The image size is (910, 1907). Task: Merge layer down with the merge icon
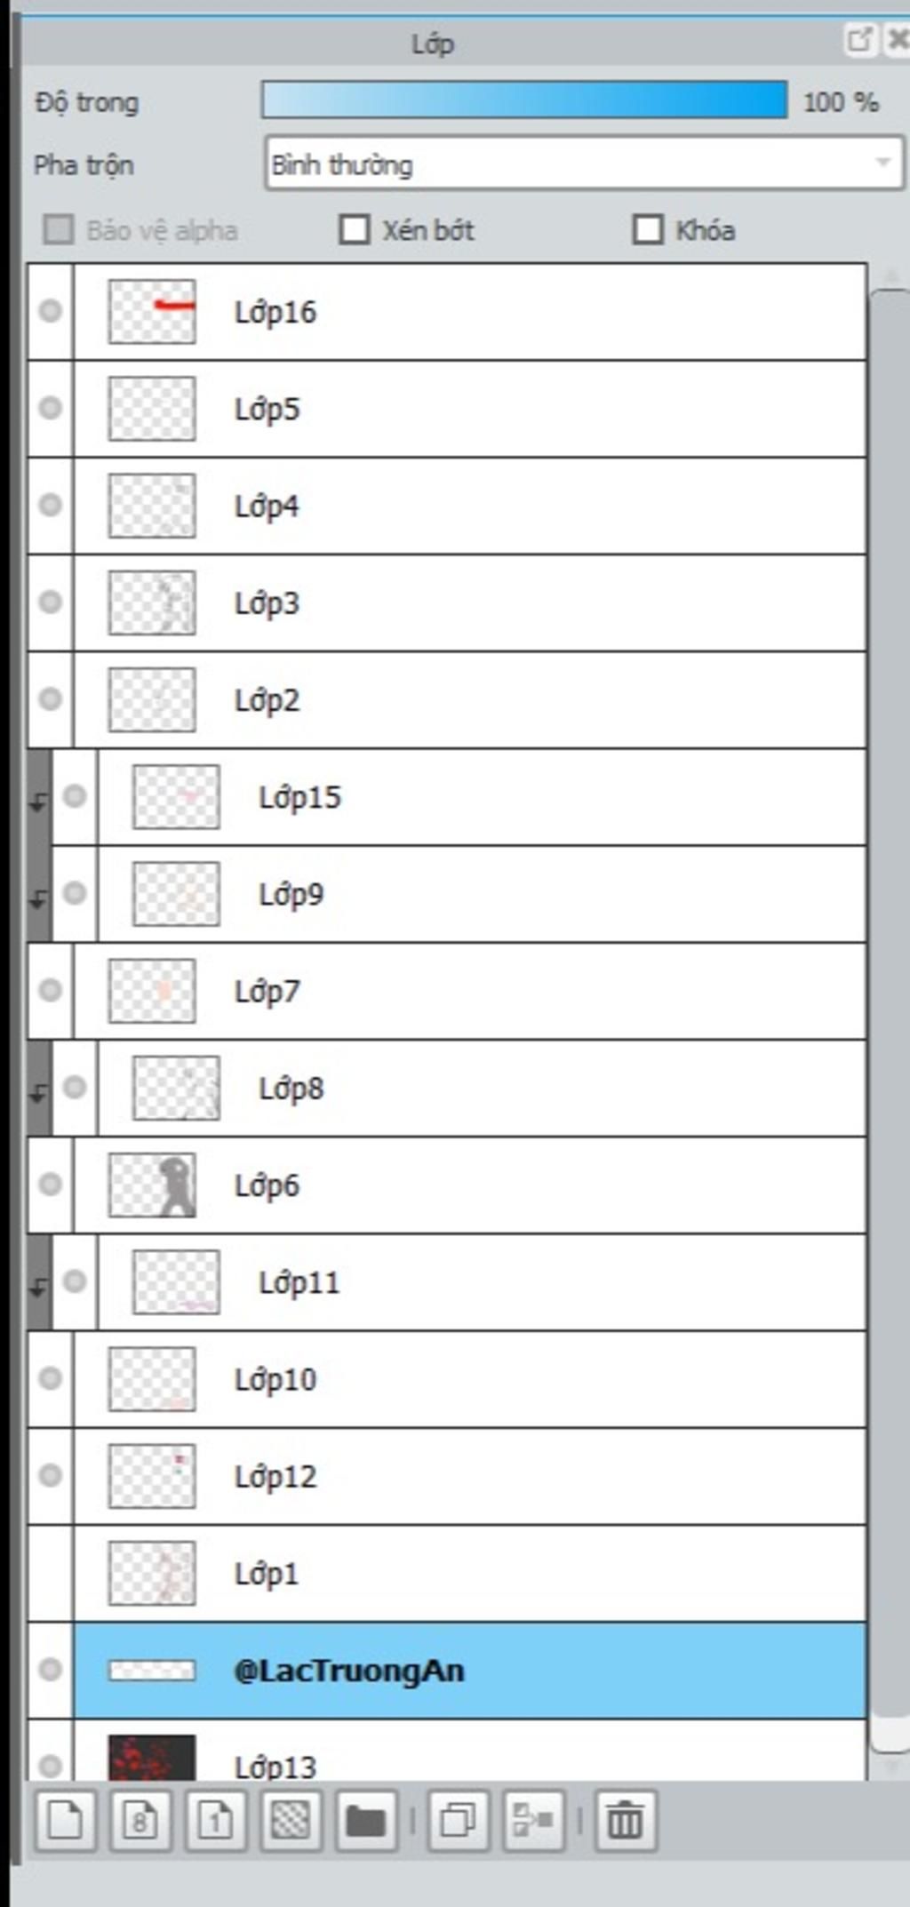[x=533, y=1820]
